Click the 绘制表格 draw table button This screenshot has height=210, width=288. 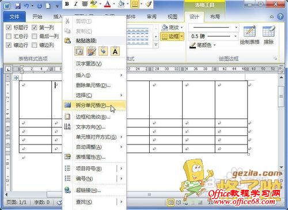coord(249,35)
